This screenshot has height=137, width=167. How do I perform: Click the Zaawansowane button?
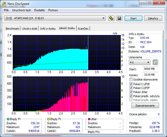tap(145, 106)
